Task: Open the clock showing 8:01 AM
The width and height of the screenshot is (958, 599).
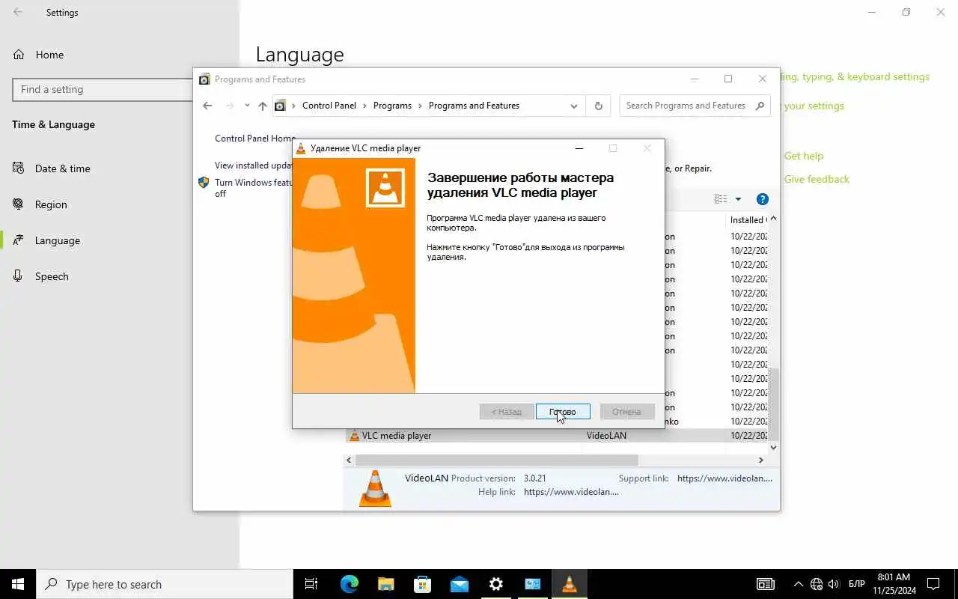Action: point(894,584)
